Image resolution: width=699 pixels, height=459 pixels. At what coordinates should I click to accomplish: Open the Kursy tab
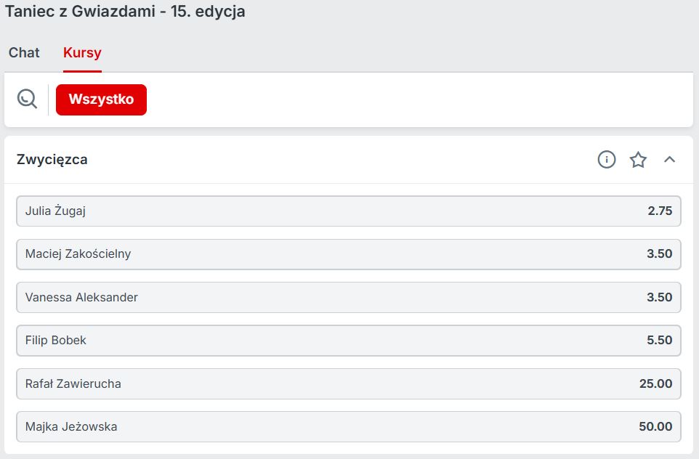(82, 52)
